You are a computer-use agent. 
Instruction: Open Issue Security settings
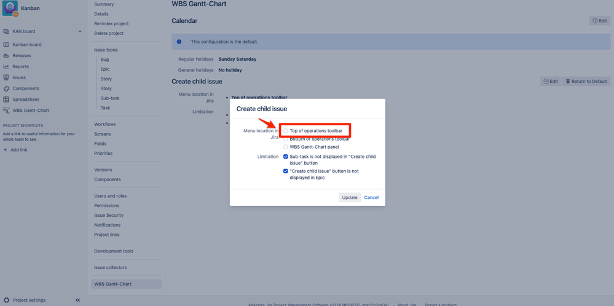[108, 215]
